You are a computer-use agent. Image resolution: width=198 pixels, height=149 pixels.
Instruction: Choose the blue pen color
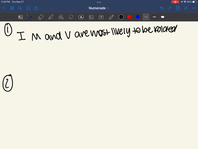138,17
